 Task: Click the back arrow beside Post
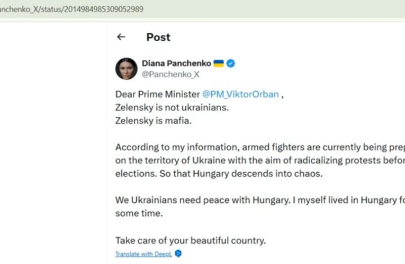[x=121, y=37]
